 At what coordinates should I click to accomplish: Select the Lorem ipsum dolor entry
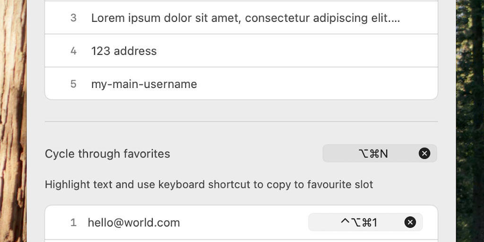click(245, 18)
